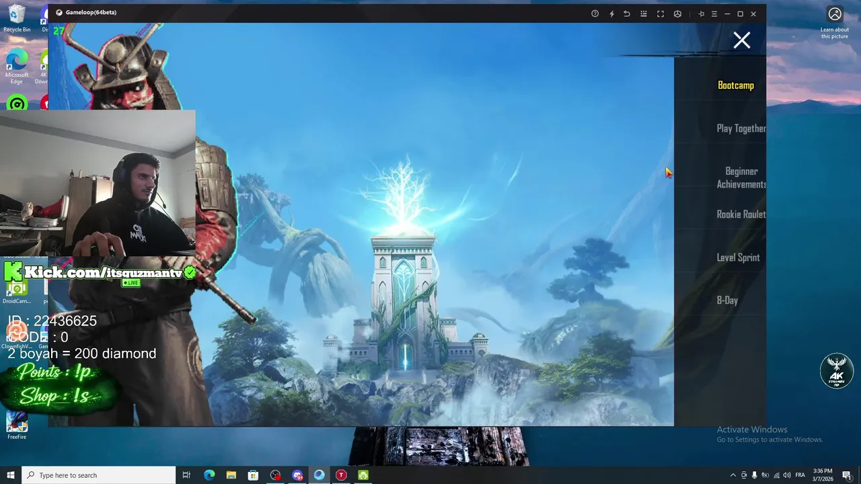
Task: Expand hidden system tray icons
Action: pos(733,475)
